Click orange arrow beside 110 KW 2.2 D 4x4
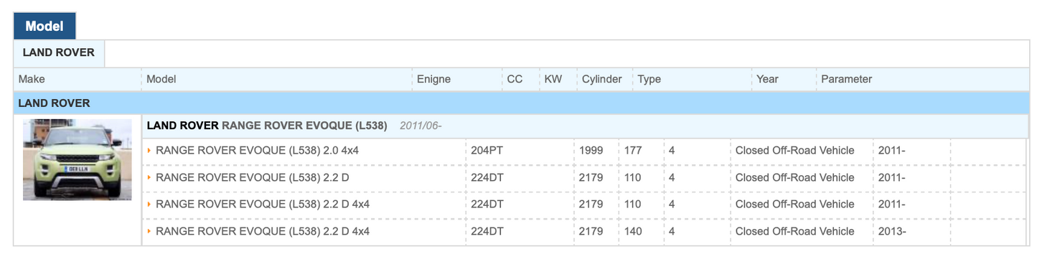The image size is (1037, 267). [x=149, y=205]
